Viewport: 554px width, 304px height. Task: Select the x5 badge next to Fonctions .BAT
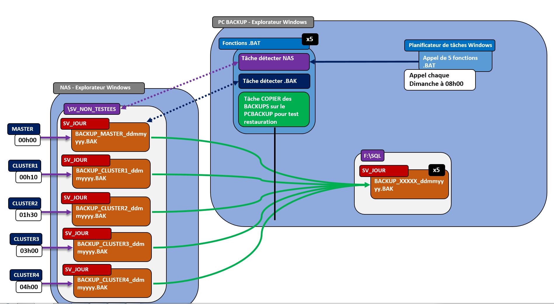click(310, 39)
